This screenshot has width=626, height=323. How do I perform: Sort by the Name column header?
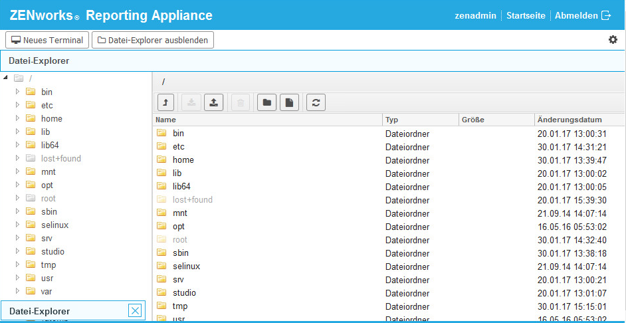[267, 120]
